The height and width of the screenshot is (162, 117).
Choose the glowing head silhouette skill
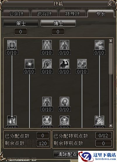pyautogui.click(x=64, y=102)
